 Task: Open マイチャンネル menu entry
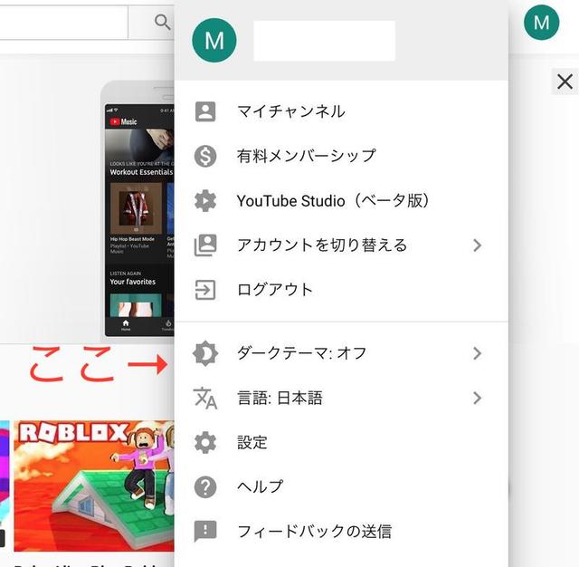click(x=341, y=111)
